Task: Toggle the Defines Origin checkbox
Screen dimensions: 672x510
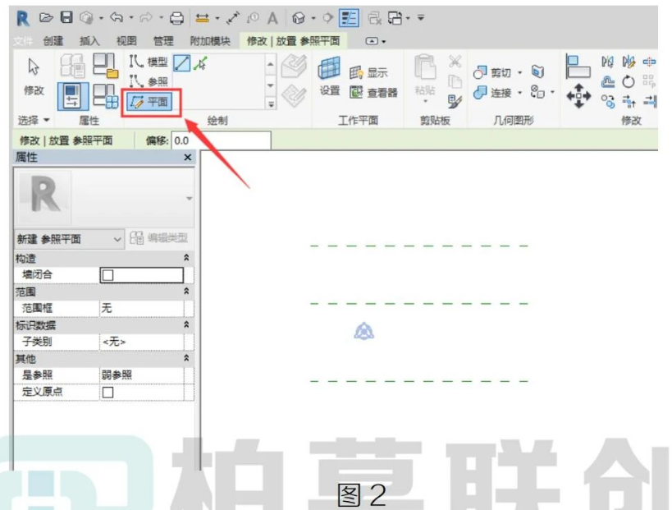Action: coord(108,392)
